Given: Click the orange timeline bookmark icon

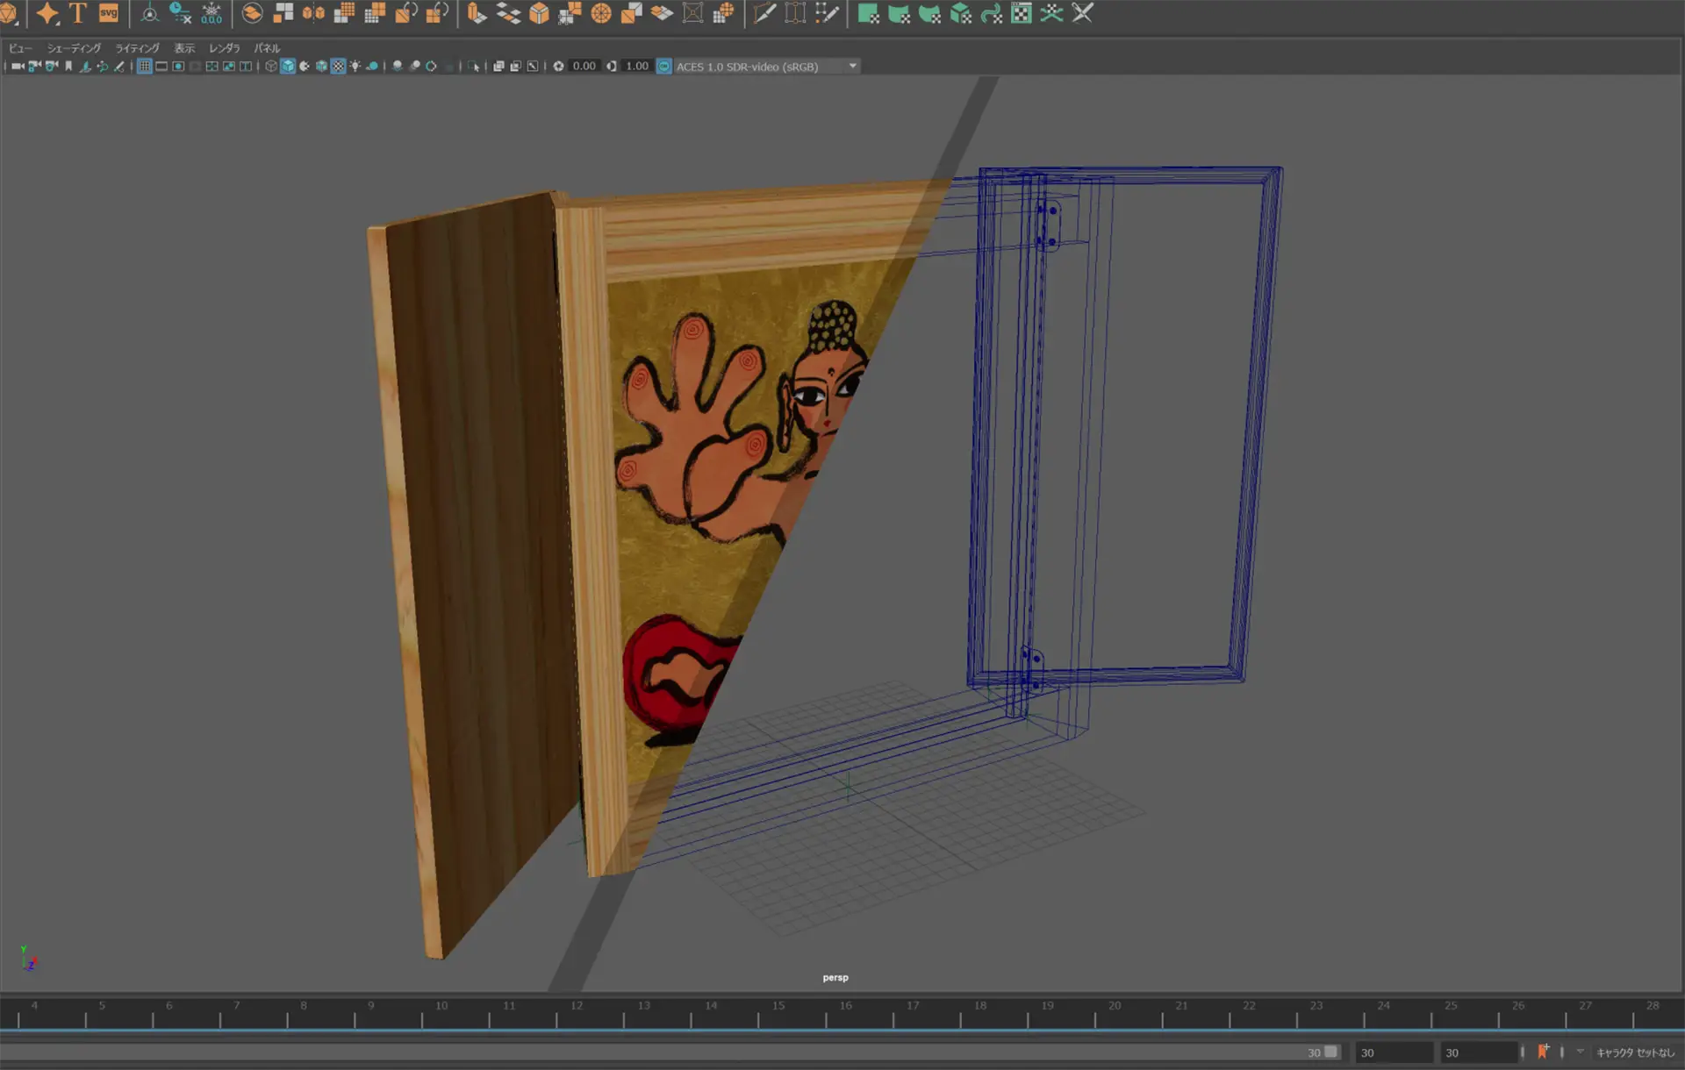Looking at the screenshot, I should 1543,1052.
